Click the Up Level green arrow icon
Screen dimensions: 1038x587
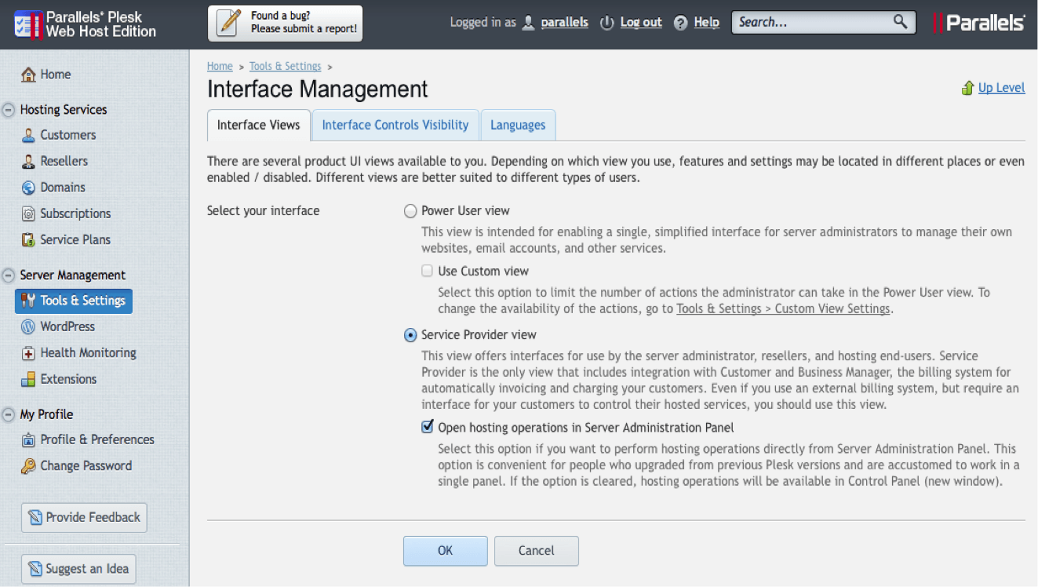point(967,88)
